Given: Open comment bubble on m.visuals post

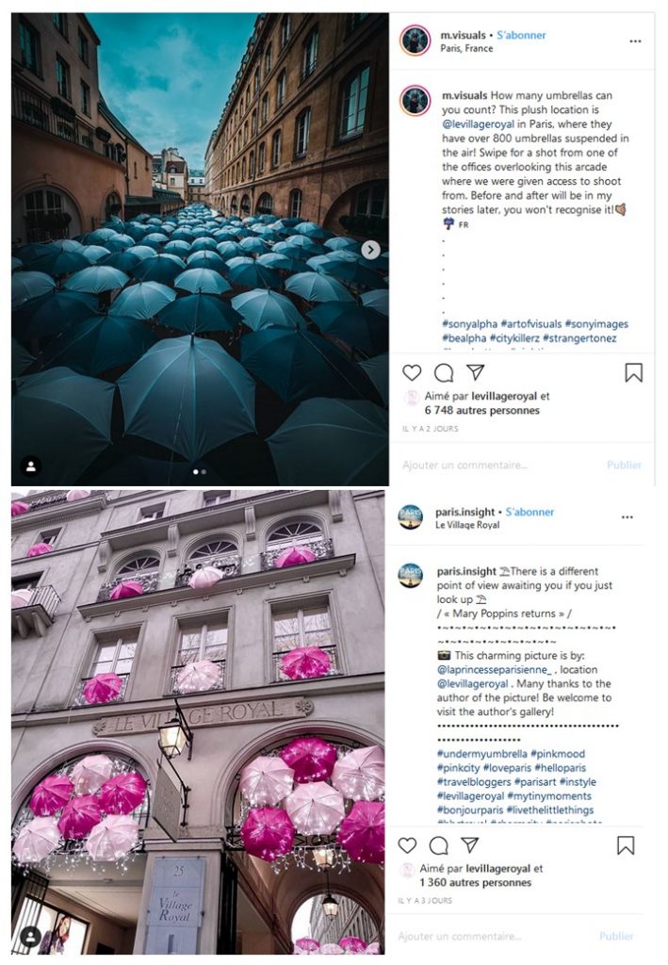Looking at the screenshot, I should 444,372.
